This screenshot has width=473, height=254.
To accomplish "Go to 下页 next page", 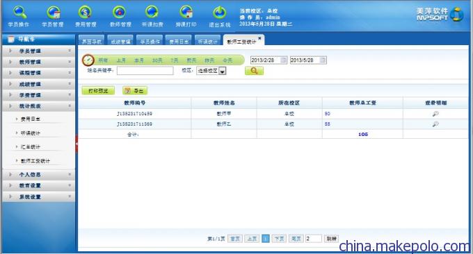I will tap(279, 239).
